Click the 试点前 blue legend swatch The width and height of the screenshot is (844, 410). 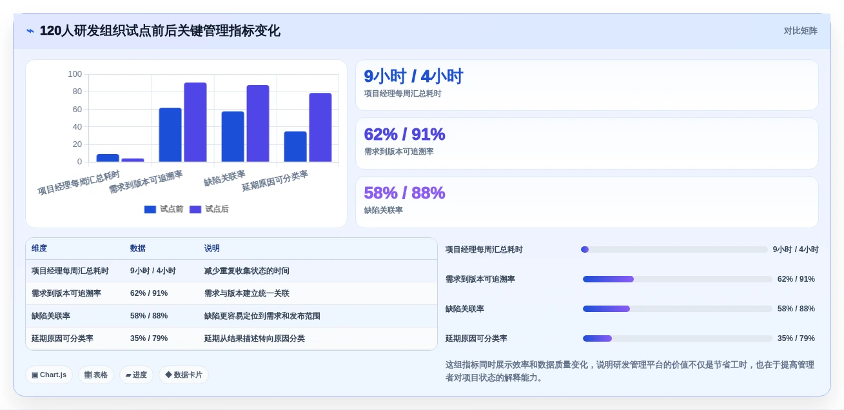(x=150, y=209)
